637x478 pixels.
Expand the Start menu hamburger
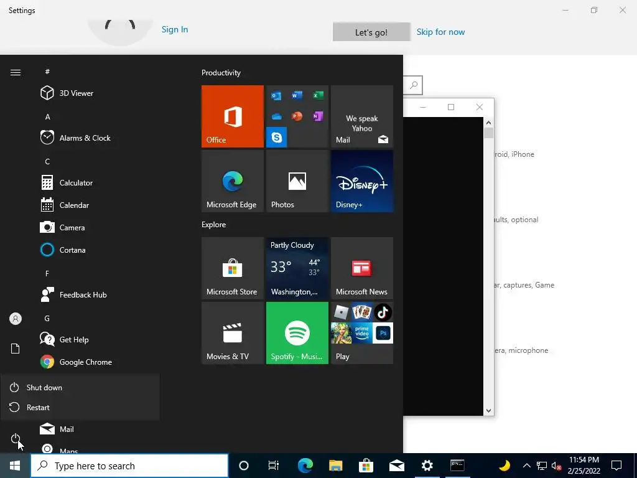coord(16,72)
